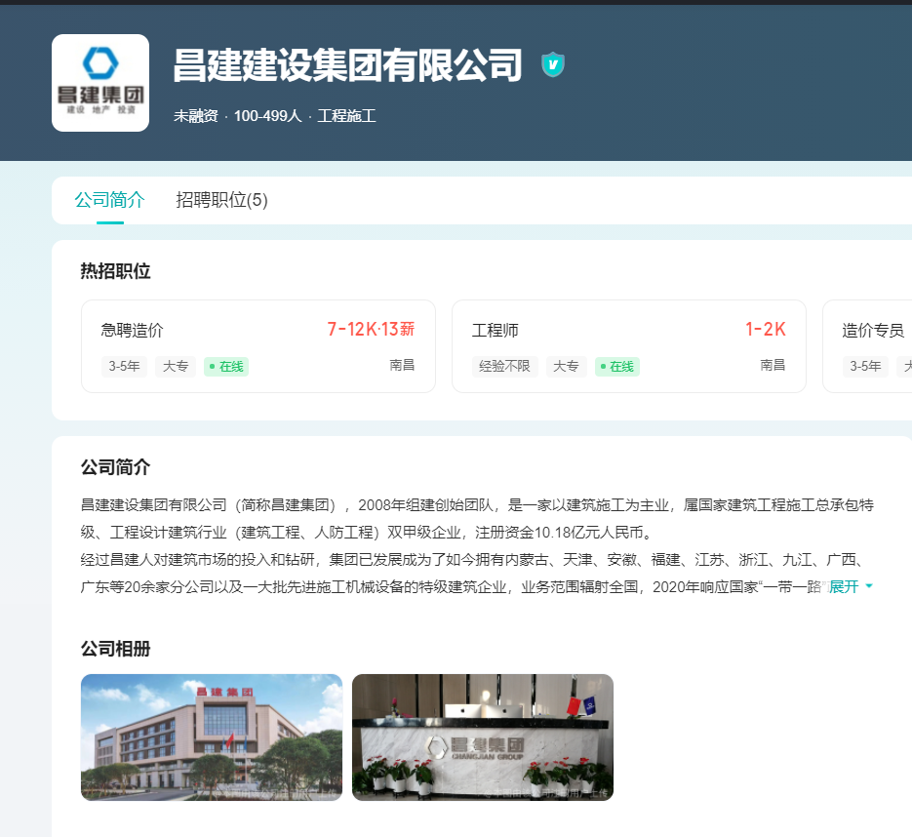Open the 急聘造价 job card
Image resolution: width=912 pixels, height=837 pixels.
click(x=258, y=346)
